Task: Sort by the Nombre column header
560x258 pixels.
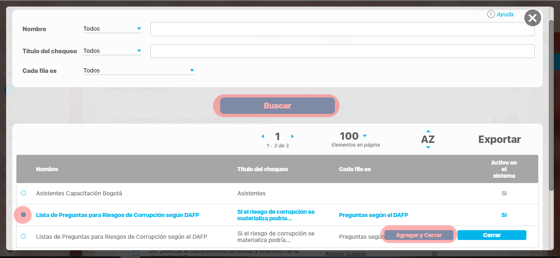Action: (47, 169)
